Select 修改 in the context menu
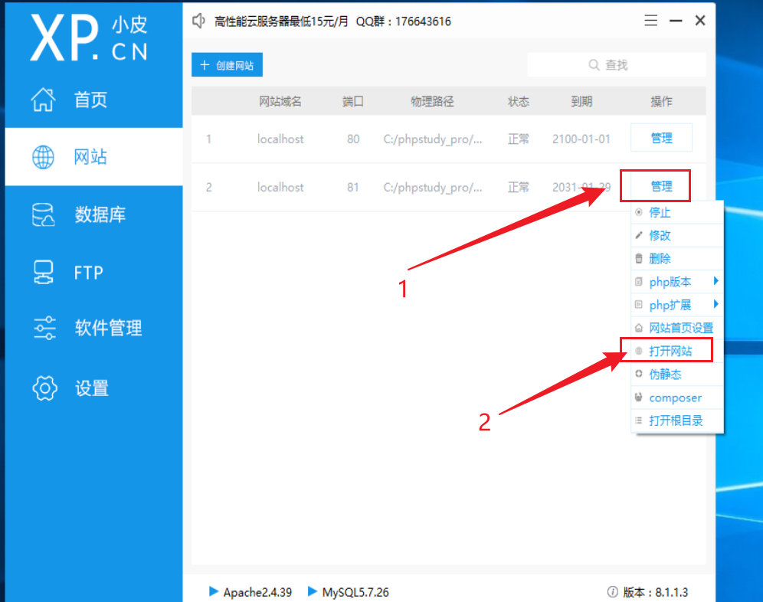Screen dimensions: 763x602 tap(677, 236)
